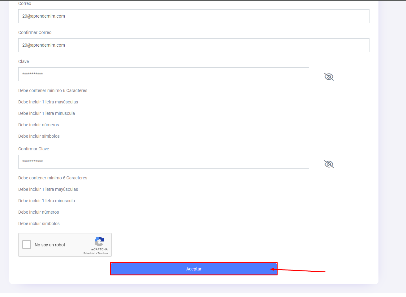Click the "Confirmar Clave" field label
The height and width of the screenshot is (297, 406).
pos(33,149)
